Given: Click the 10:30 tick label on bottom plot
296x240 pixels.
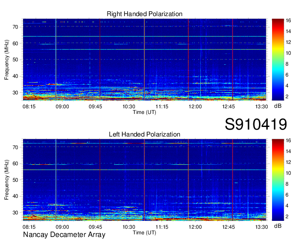Looking at the screenshot, I should [x=129, y=227].
